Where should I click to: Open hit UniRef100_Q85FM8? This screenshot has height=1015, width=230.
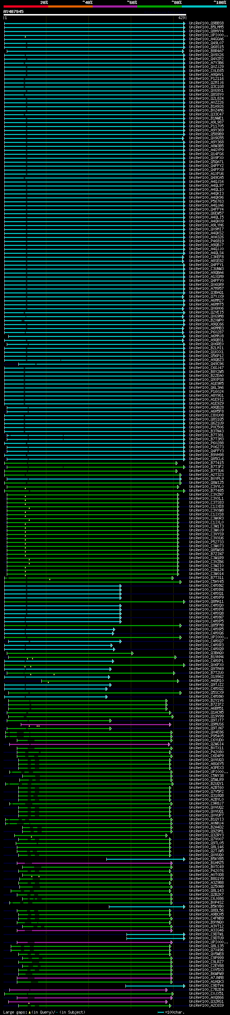(206, 625)
